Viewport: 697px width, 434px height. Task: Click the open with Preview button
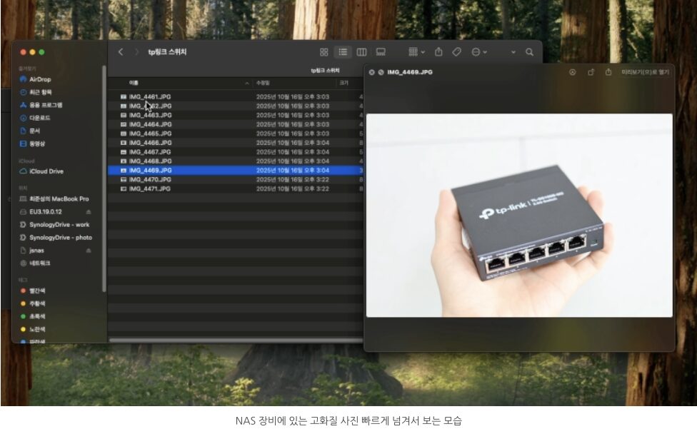(645, 72)
